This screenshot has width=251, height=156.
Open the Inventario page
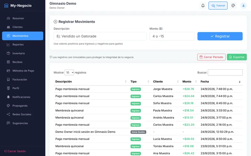point(23,53)
